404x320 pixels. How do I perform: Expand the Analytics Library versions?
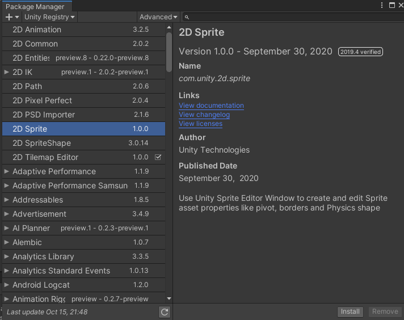(x=7, y=256)
